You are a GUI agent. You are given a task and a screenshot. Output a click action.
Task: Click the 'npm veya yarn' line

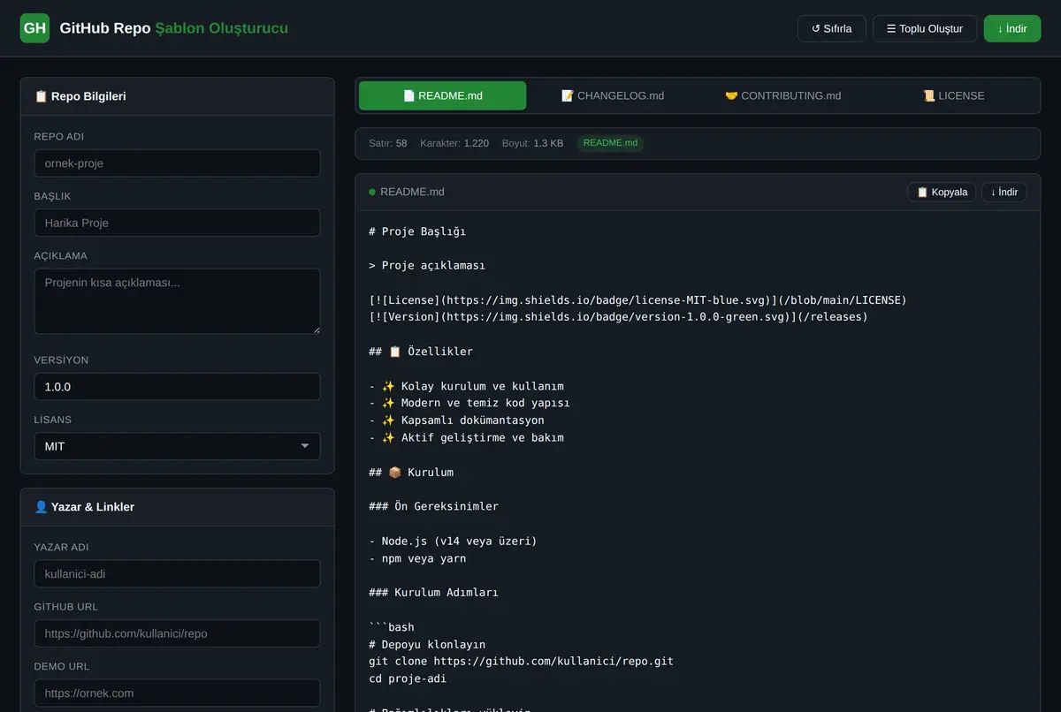[417, 558]
